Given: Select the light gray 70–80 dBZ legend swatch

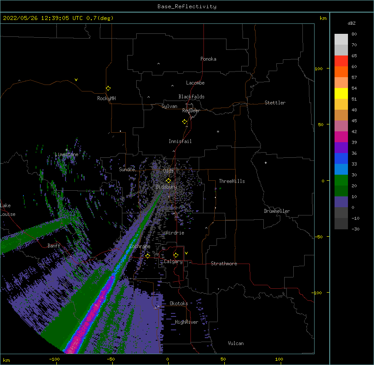Looking at the screenshot, I should pos(341,39).
